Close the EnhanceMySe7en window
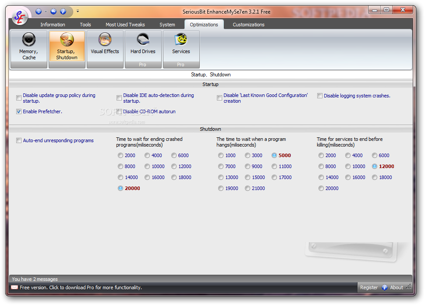Image resolution: width=425 pixels, height=305 pixels. [x=403, y=10]
